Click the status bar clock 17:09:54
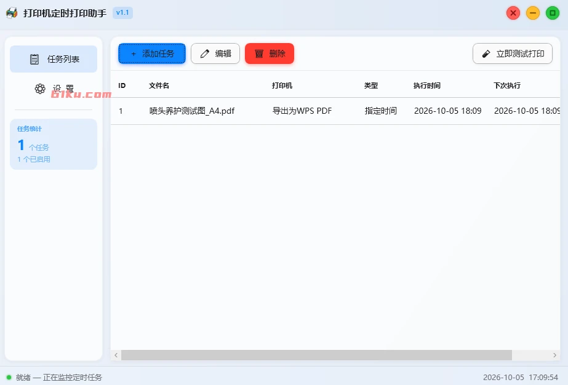 544,378
